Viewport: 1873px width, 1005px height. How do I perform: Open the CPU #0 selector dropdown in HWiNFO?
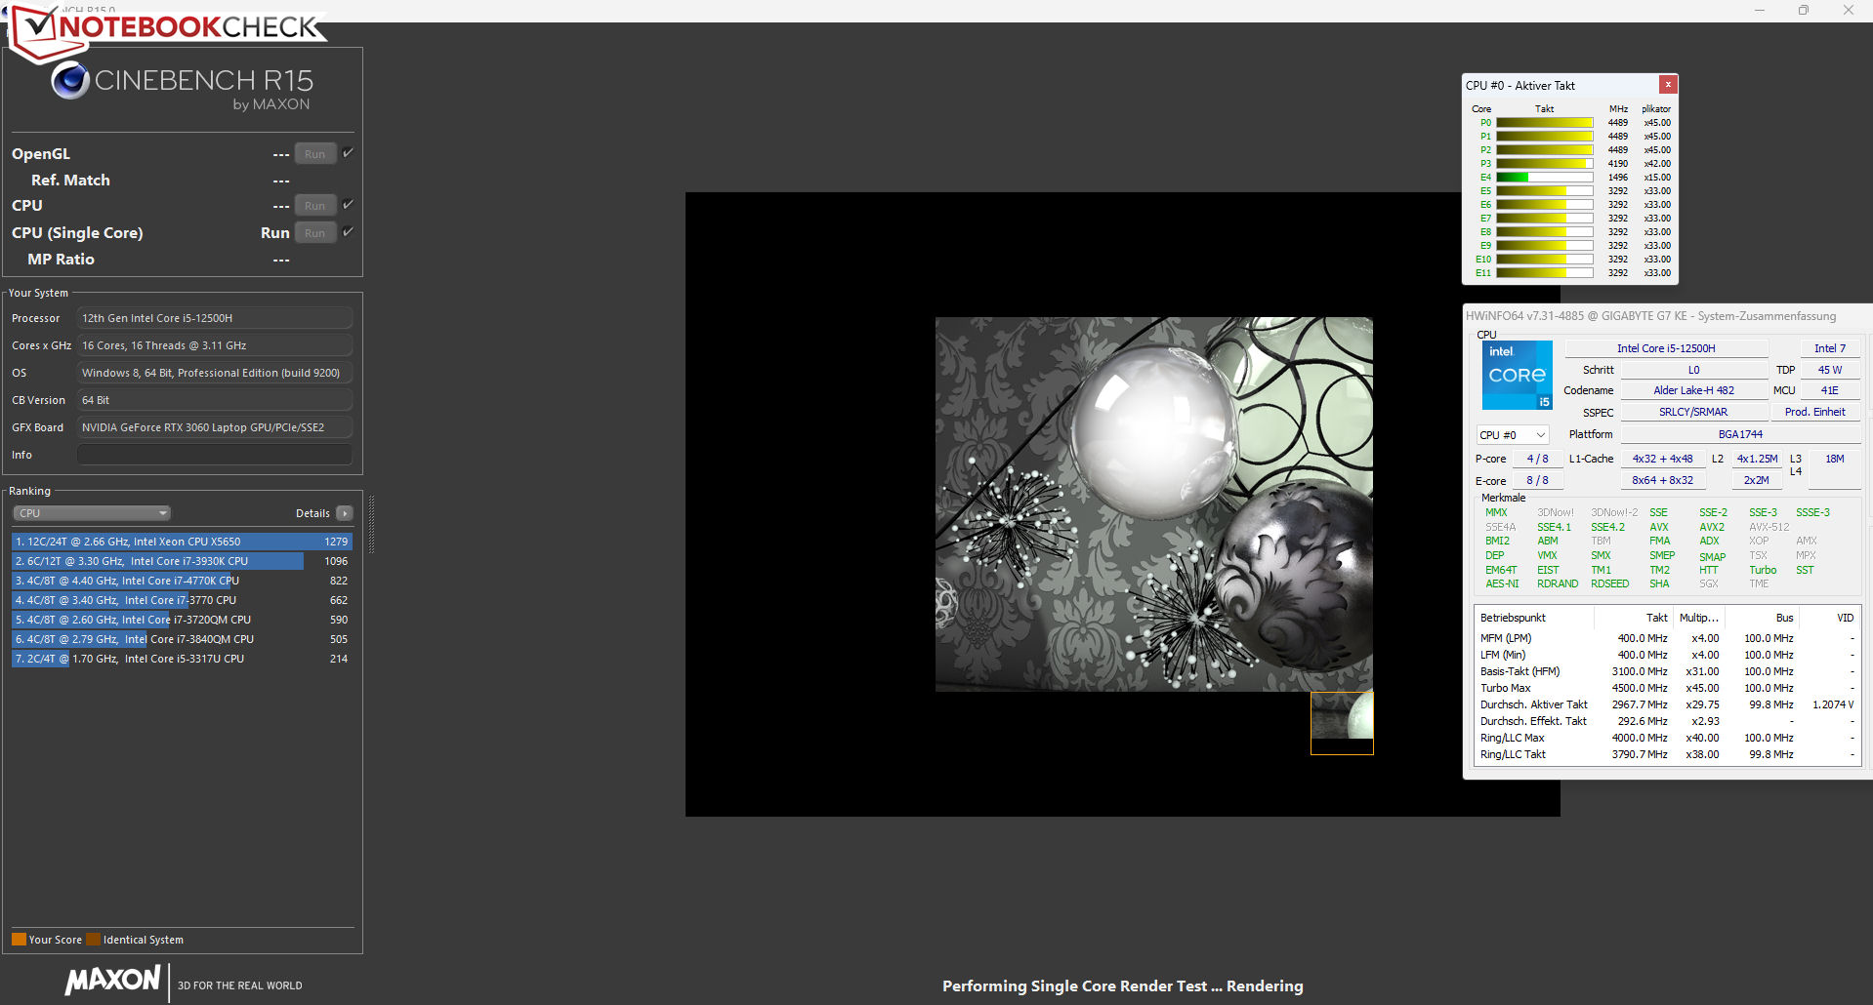pos(1513,435)
